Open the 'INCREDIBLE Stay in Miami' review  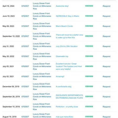click(67, 16)
